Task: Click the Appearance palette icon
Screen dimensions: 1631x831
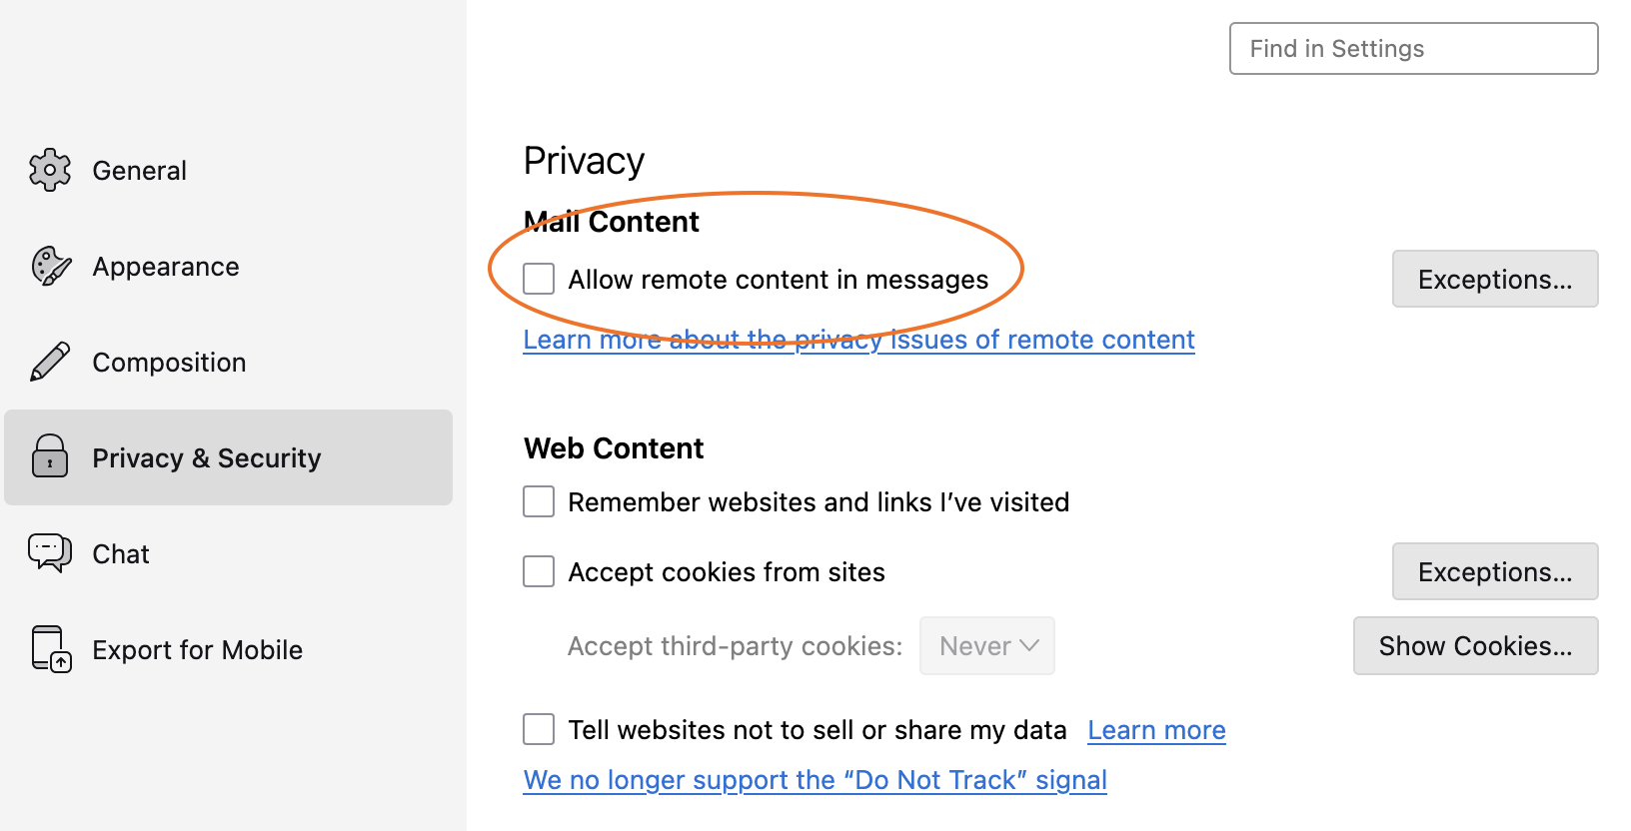Action: pos(51,267)
